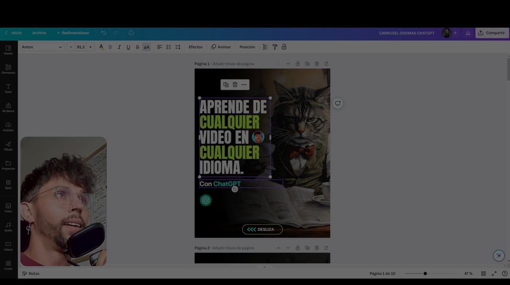Open the Fondo background panel

coord(8,265)
